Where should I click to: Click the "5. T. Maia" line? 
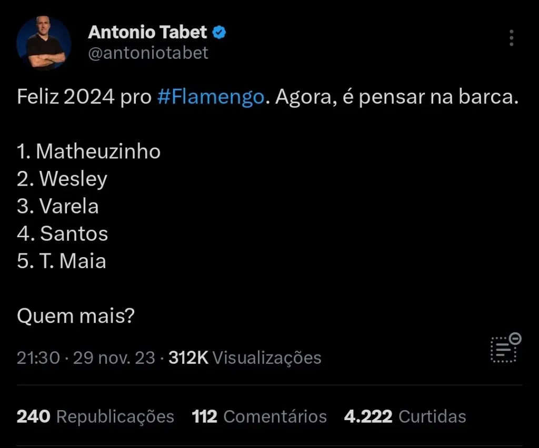click(x=62, y=261)
